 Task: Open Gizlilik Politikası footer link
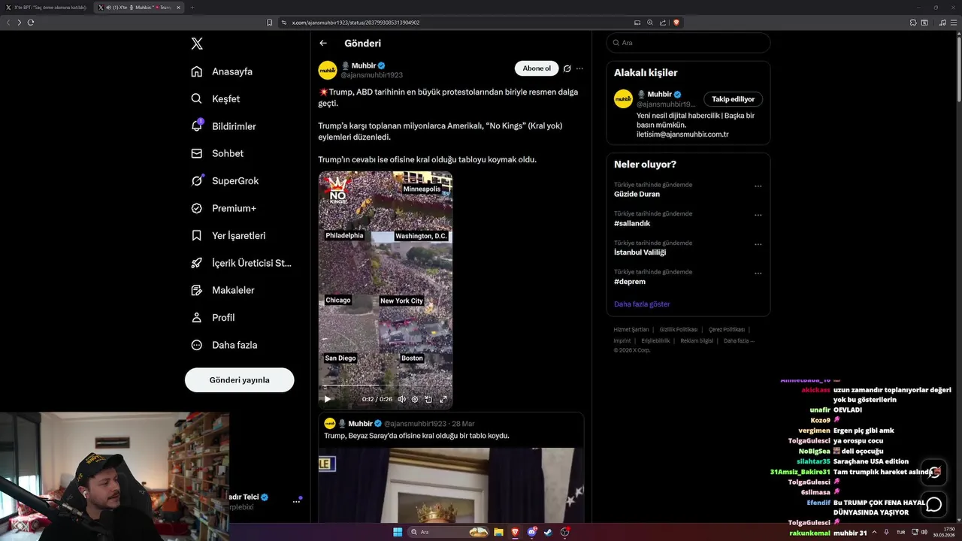point(679,330)
